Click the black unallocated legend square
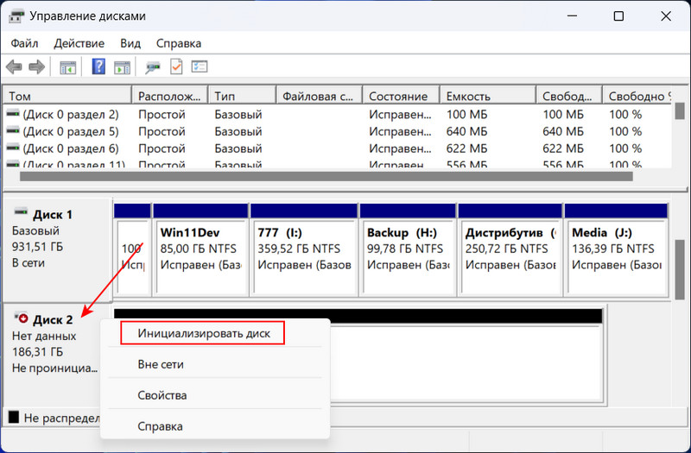691x453 pixels. click(14, 417)
